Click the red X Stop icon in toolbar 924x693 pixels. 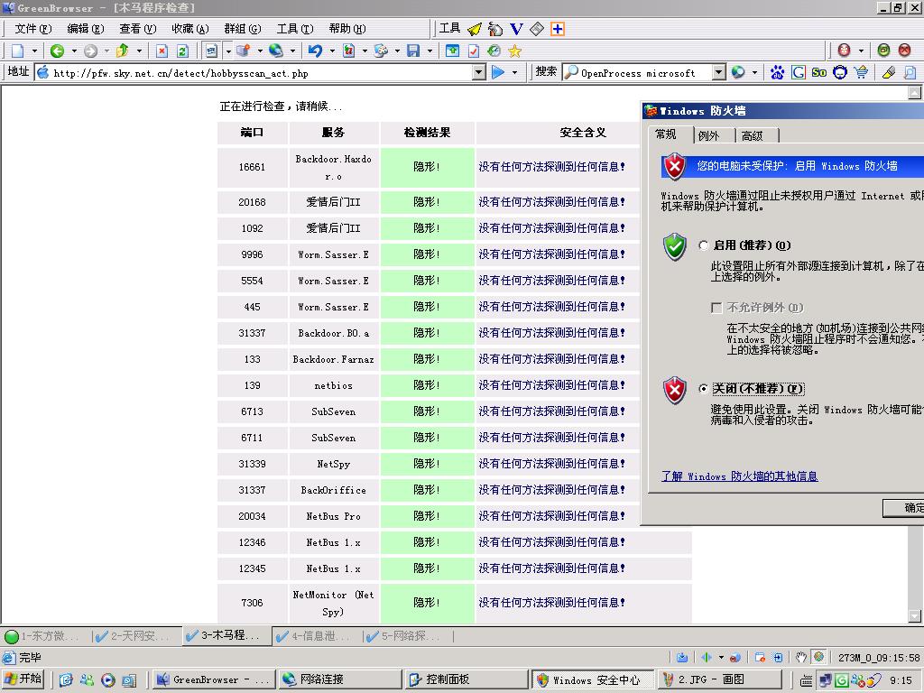click(162, 51)
